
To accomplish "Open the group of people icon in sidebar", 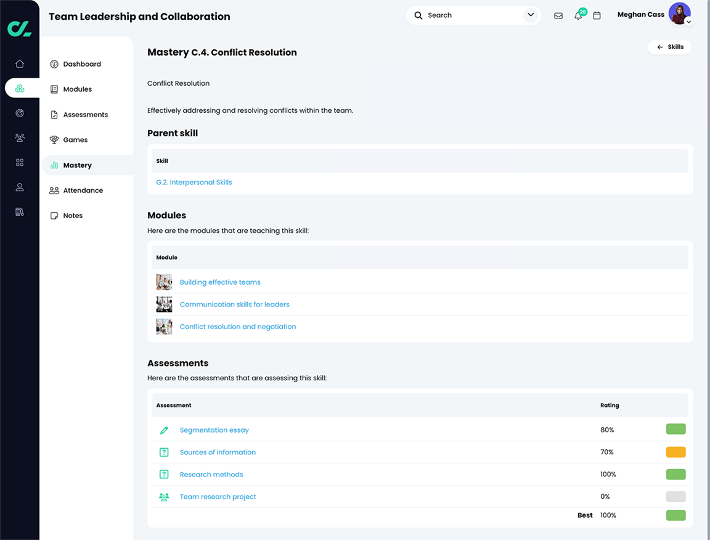I will coord(19,137).
